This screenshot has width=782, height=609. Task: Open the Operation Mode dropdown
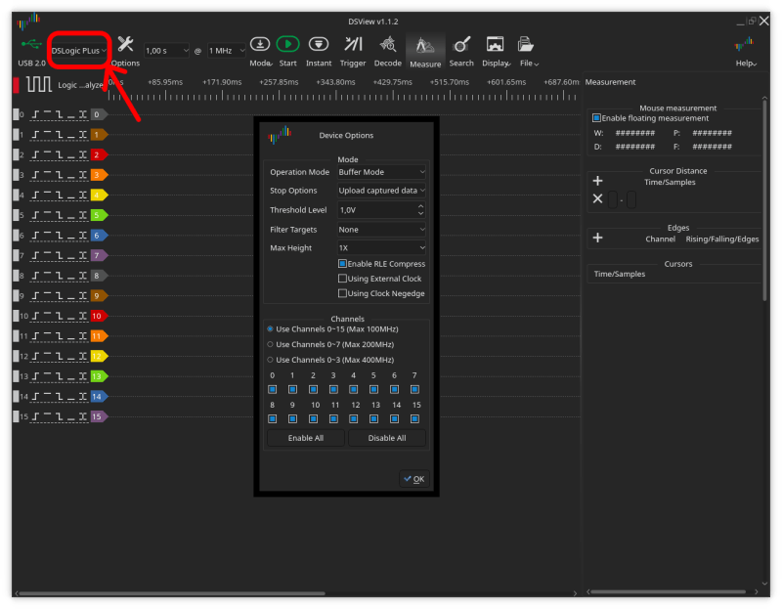381,171
